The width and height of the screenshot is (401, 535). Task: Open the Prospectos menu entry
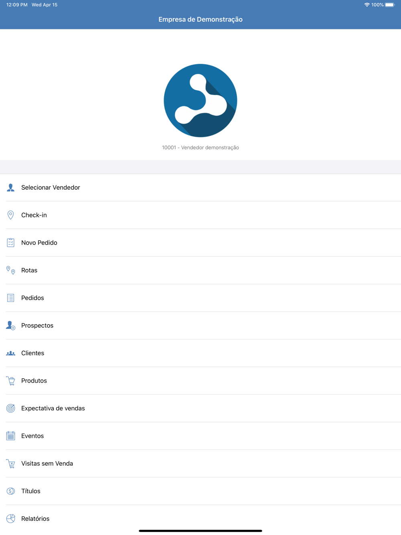pyautogui.click(x=200, y=325)
